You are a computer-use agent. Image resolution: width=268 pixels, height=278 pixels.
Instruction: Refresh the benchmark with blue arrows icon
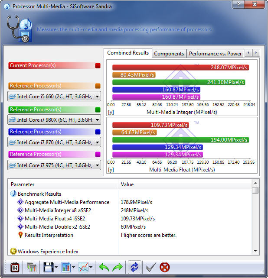134,267
